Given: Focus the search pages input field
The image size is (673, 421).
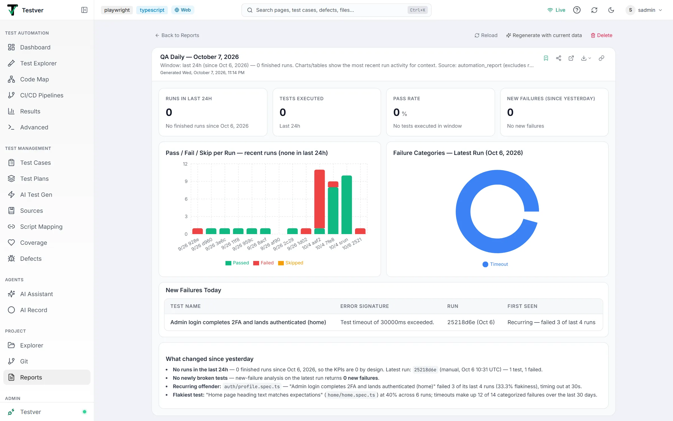Looking at the screenshot, I should click(x=336, y=10).
